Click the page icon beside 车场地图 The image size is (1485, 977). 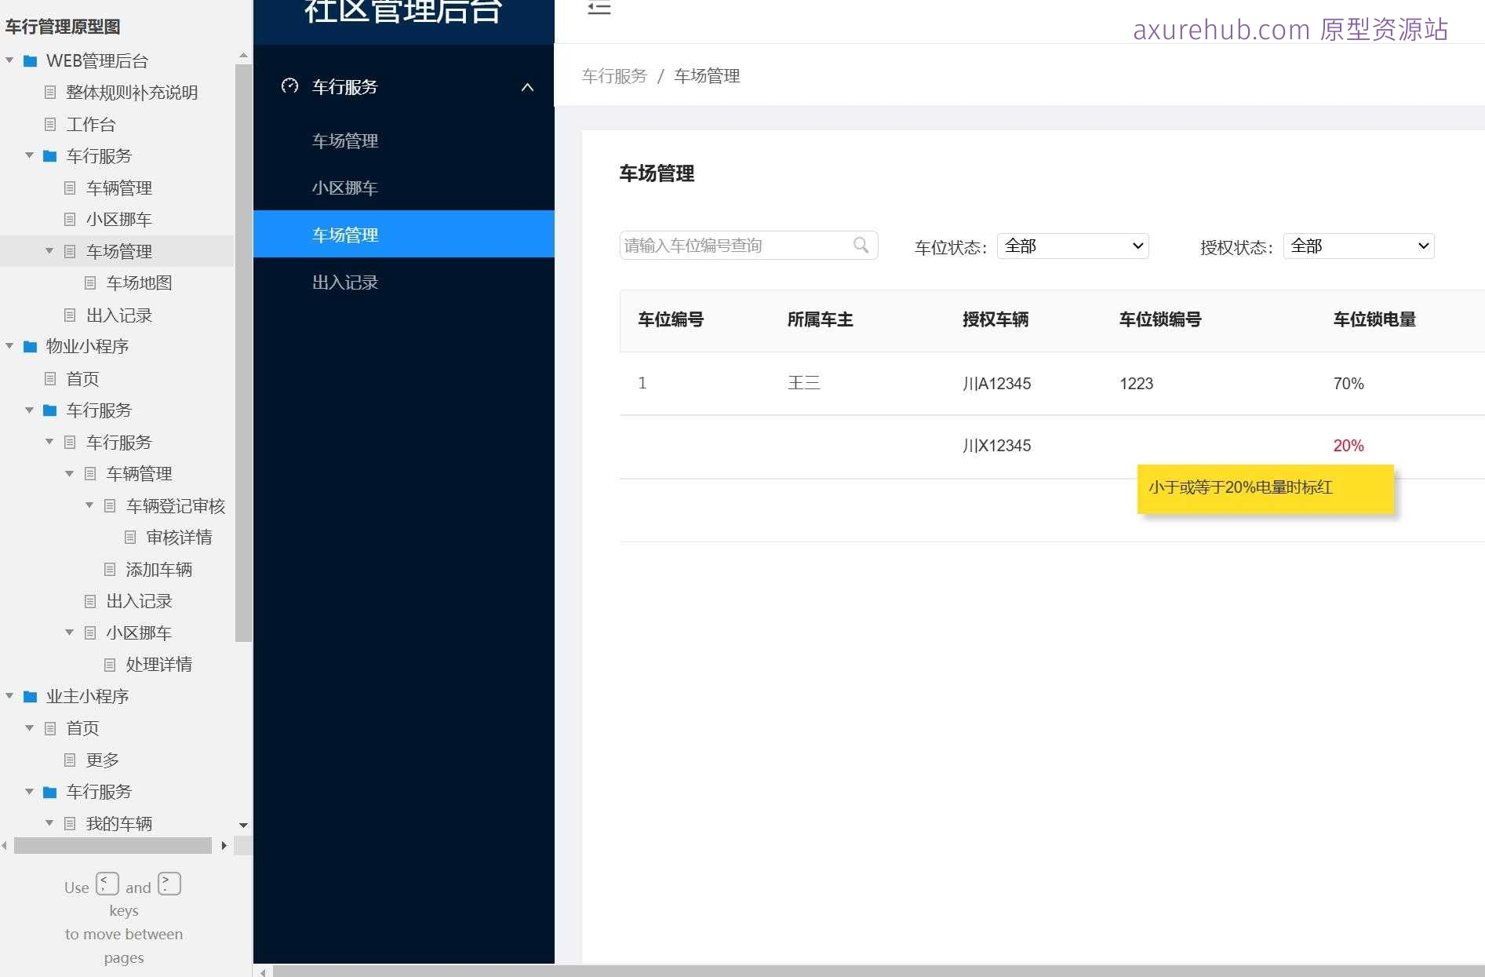pos(89,283)
